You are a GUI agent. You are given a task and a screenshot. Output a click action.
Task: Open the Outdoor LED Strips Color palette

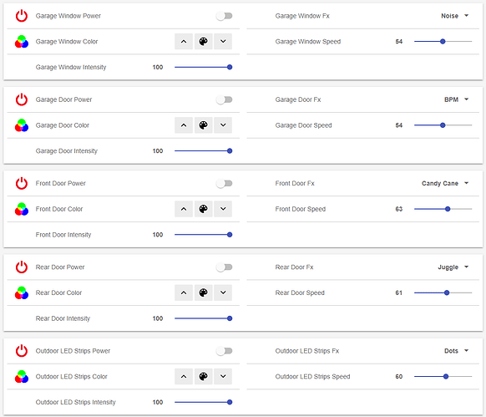203,376
